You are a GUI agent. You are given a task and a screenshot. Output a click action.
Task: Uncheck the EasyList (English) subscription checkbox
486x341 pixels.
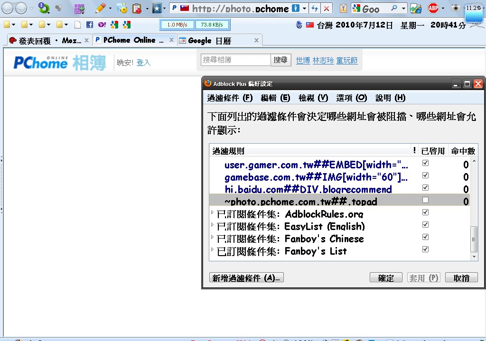click(425, 224)
